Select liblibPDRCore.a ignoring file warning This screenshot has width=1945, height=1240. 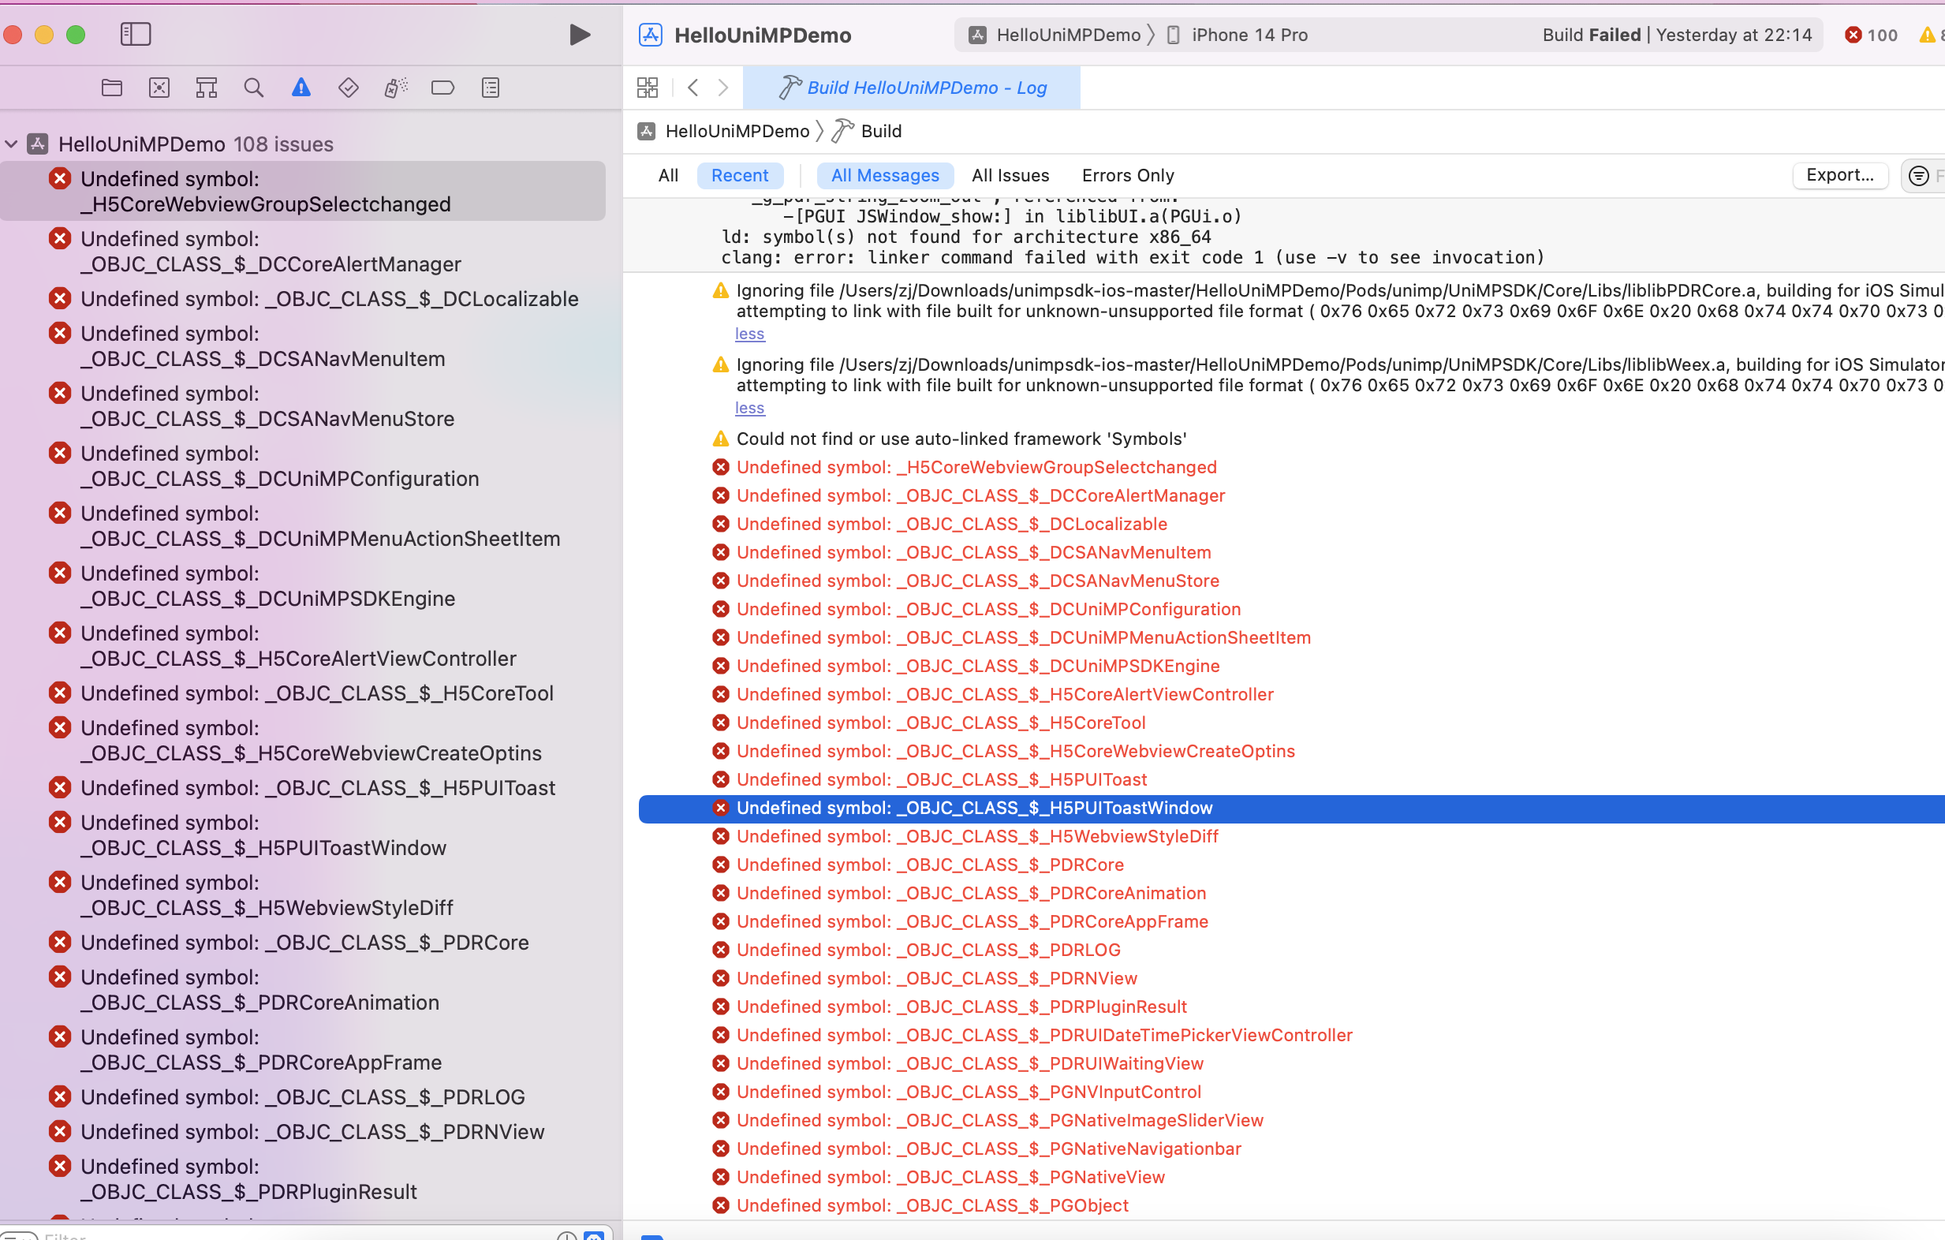click(x=1328, y=301)
